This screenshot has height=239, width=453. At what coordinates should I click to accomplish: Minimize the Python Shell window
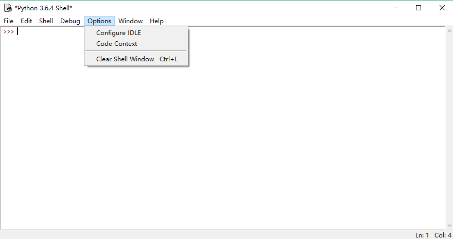tap(395, 8)
